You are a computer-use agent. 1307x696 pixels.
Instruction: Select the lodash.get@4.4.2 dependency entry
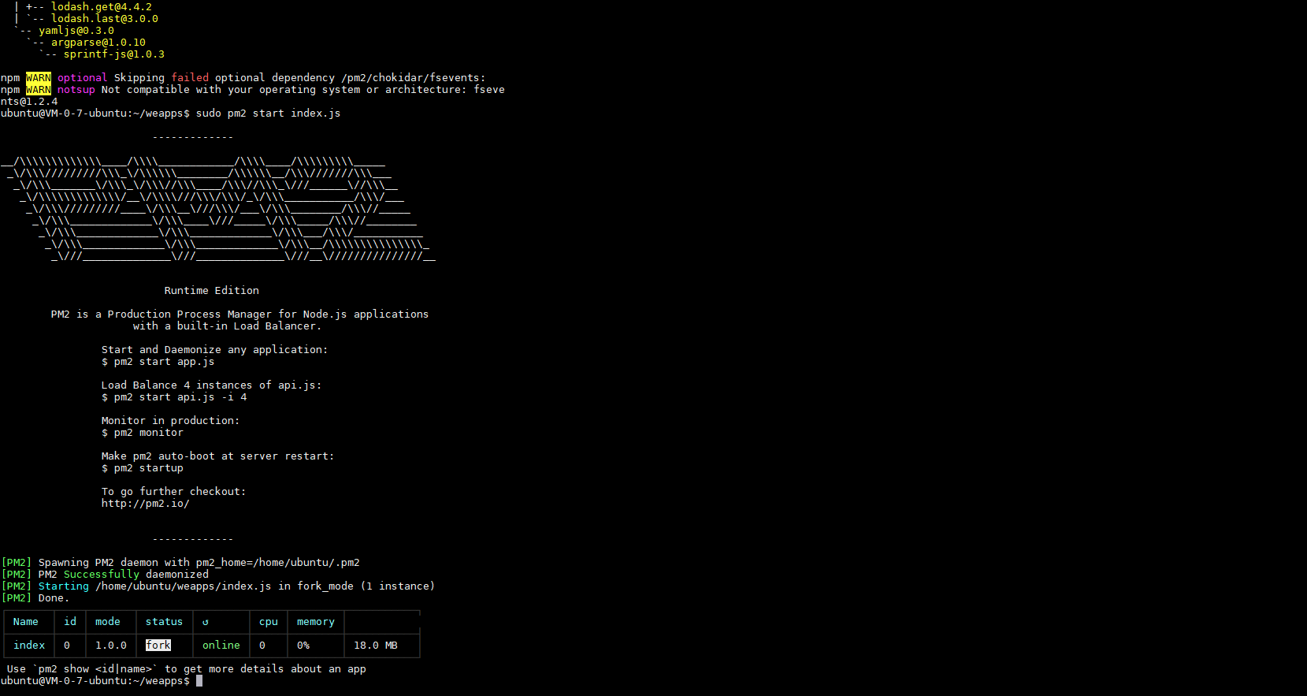point(101,7)
